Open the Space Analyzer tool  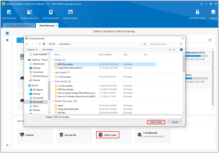70,14
